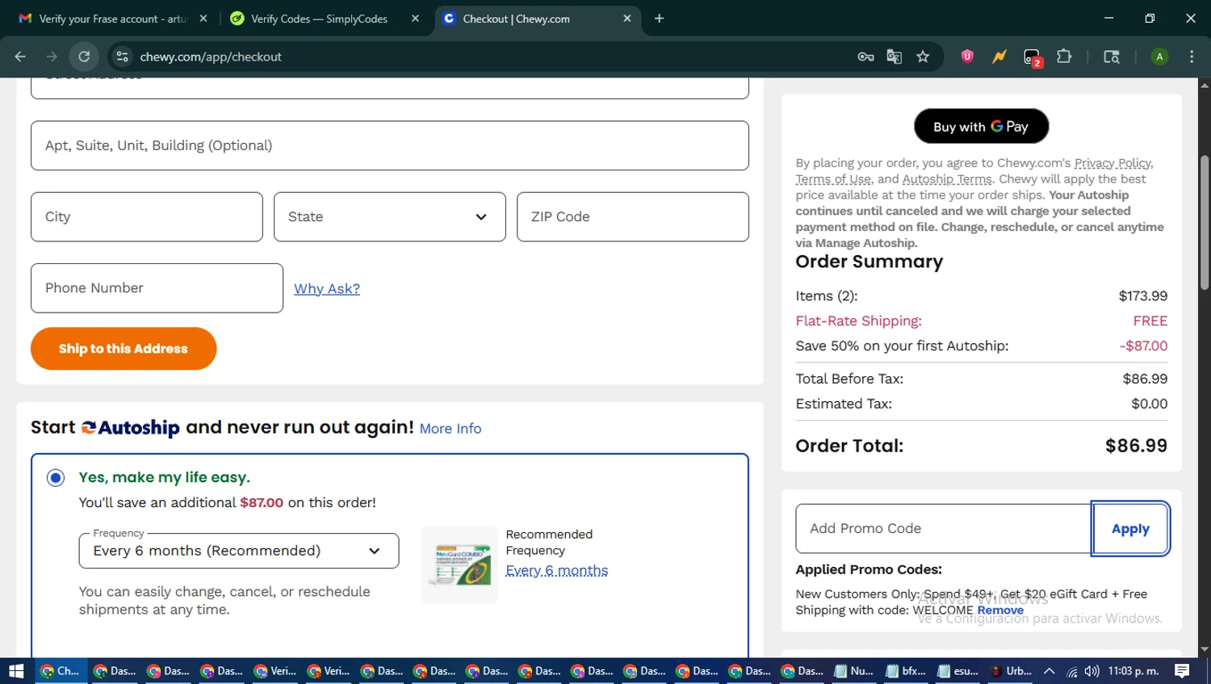Image resolution: width=1211 pixels, height=684 pixels.
Task: Open the Chrome profile avatar A
Action: (x=1159, y=57)
